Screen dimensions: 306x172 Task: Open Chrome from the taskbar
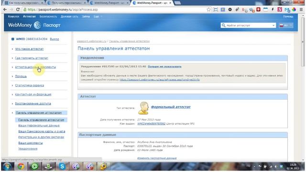[21, 166]
